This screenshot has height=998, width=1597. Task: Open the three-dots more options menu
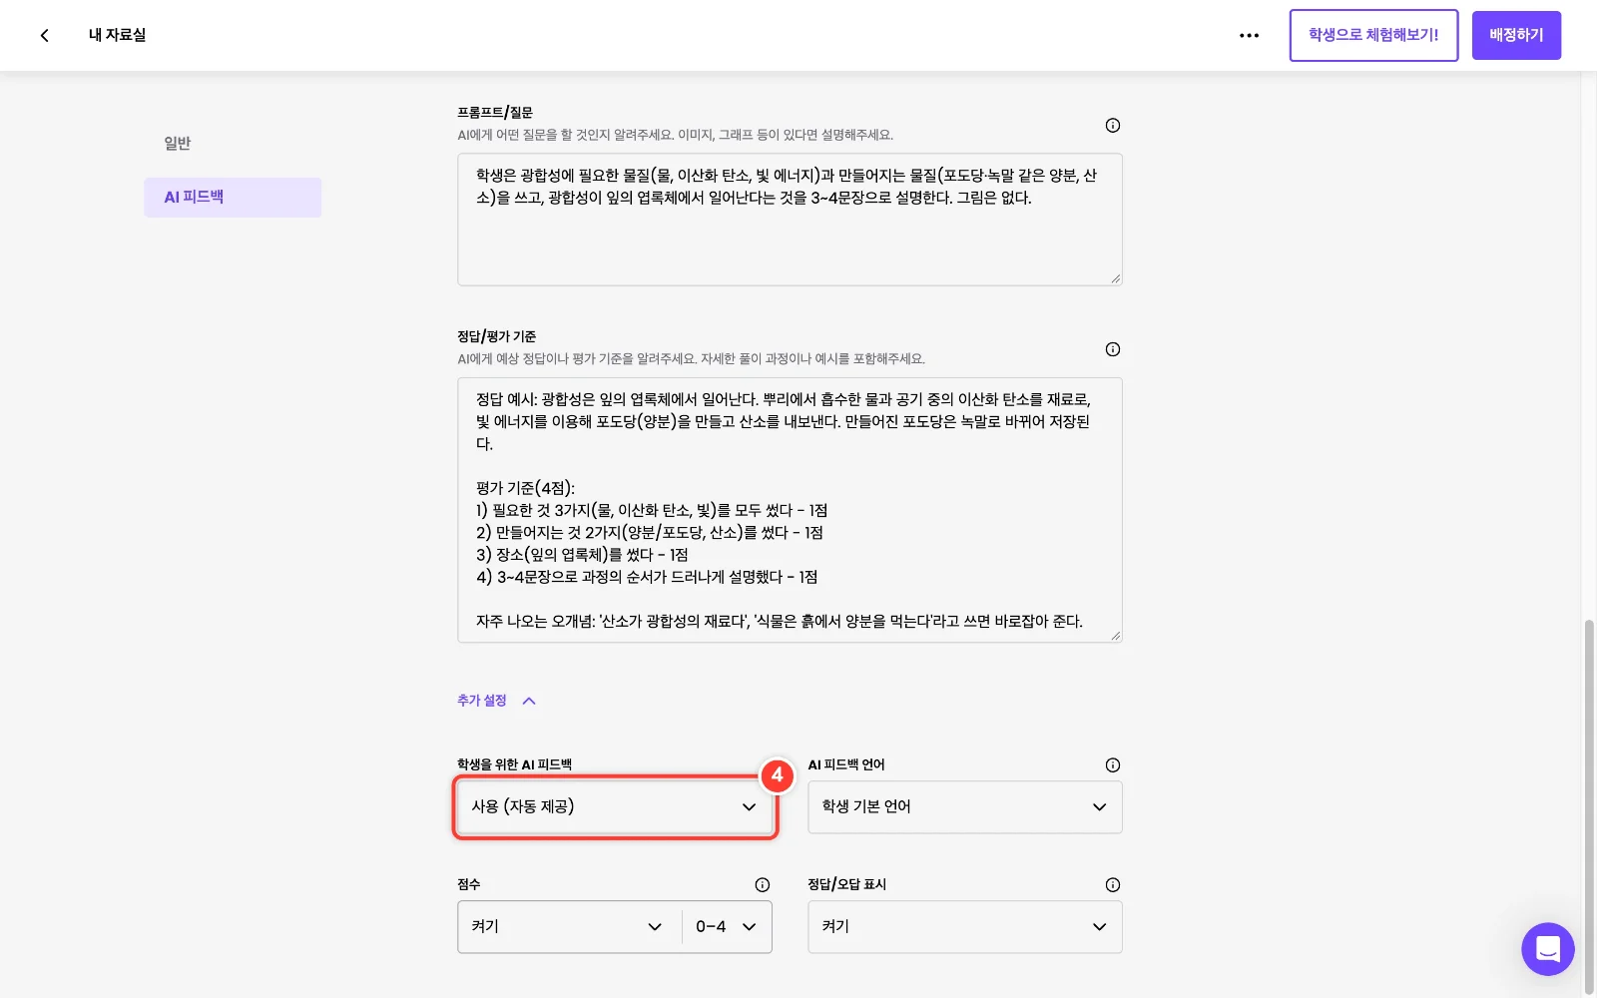point(1249,35)
